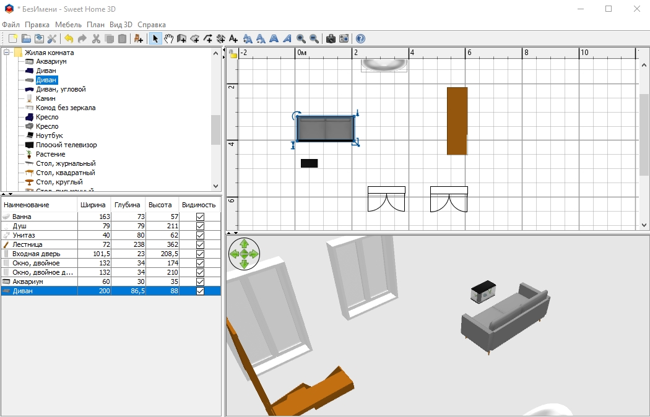Activate the Create rooms tool

click(x=194, y=38)
